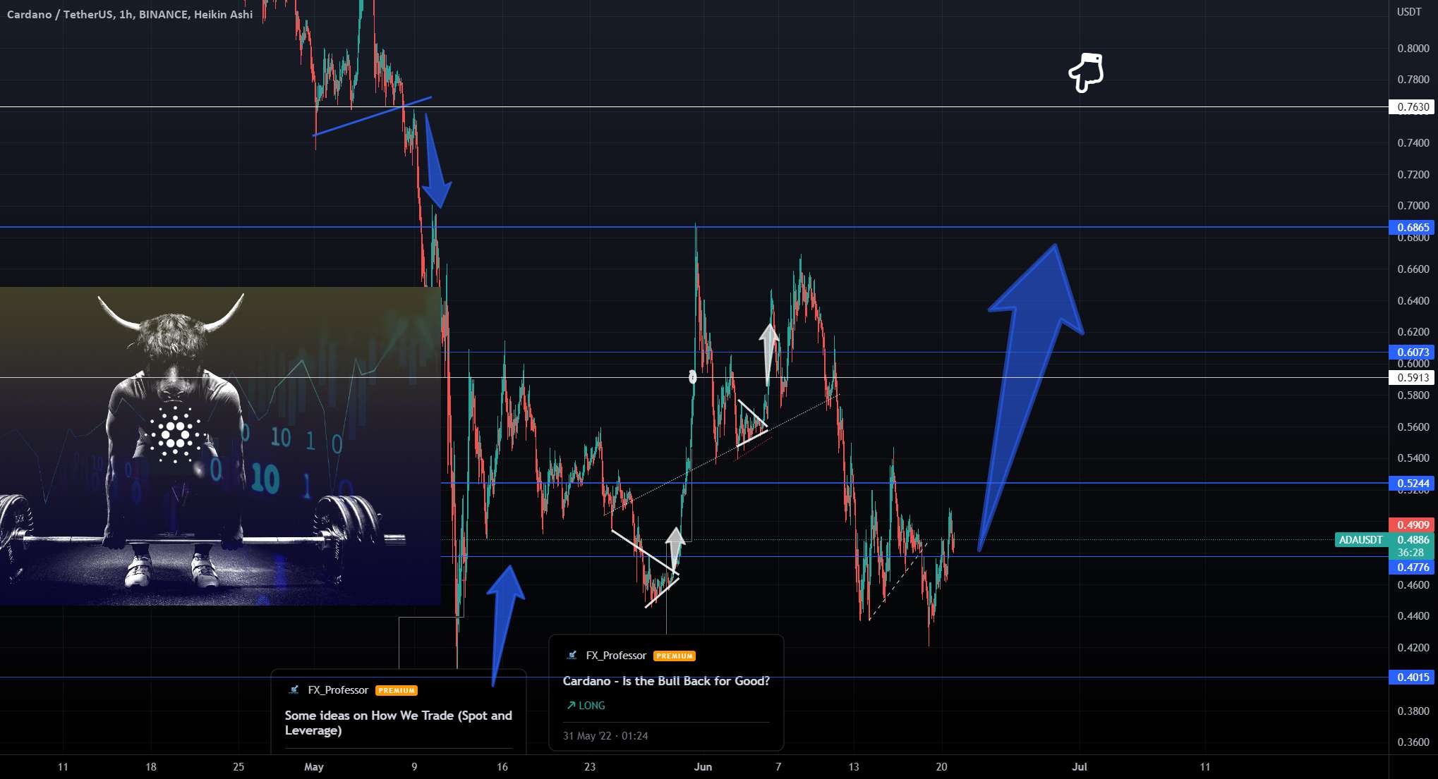Click FX_Professor name in Some ideas card
Viewport: 1438px width, 779px height.
tap(338, 690)
